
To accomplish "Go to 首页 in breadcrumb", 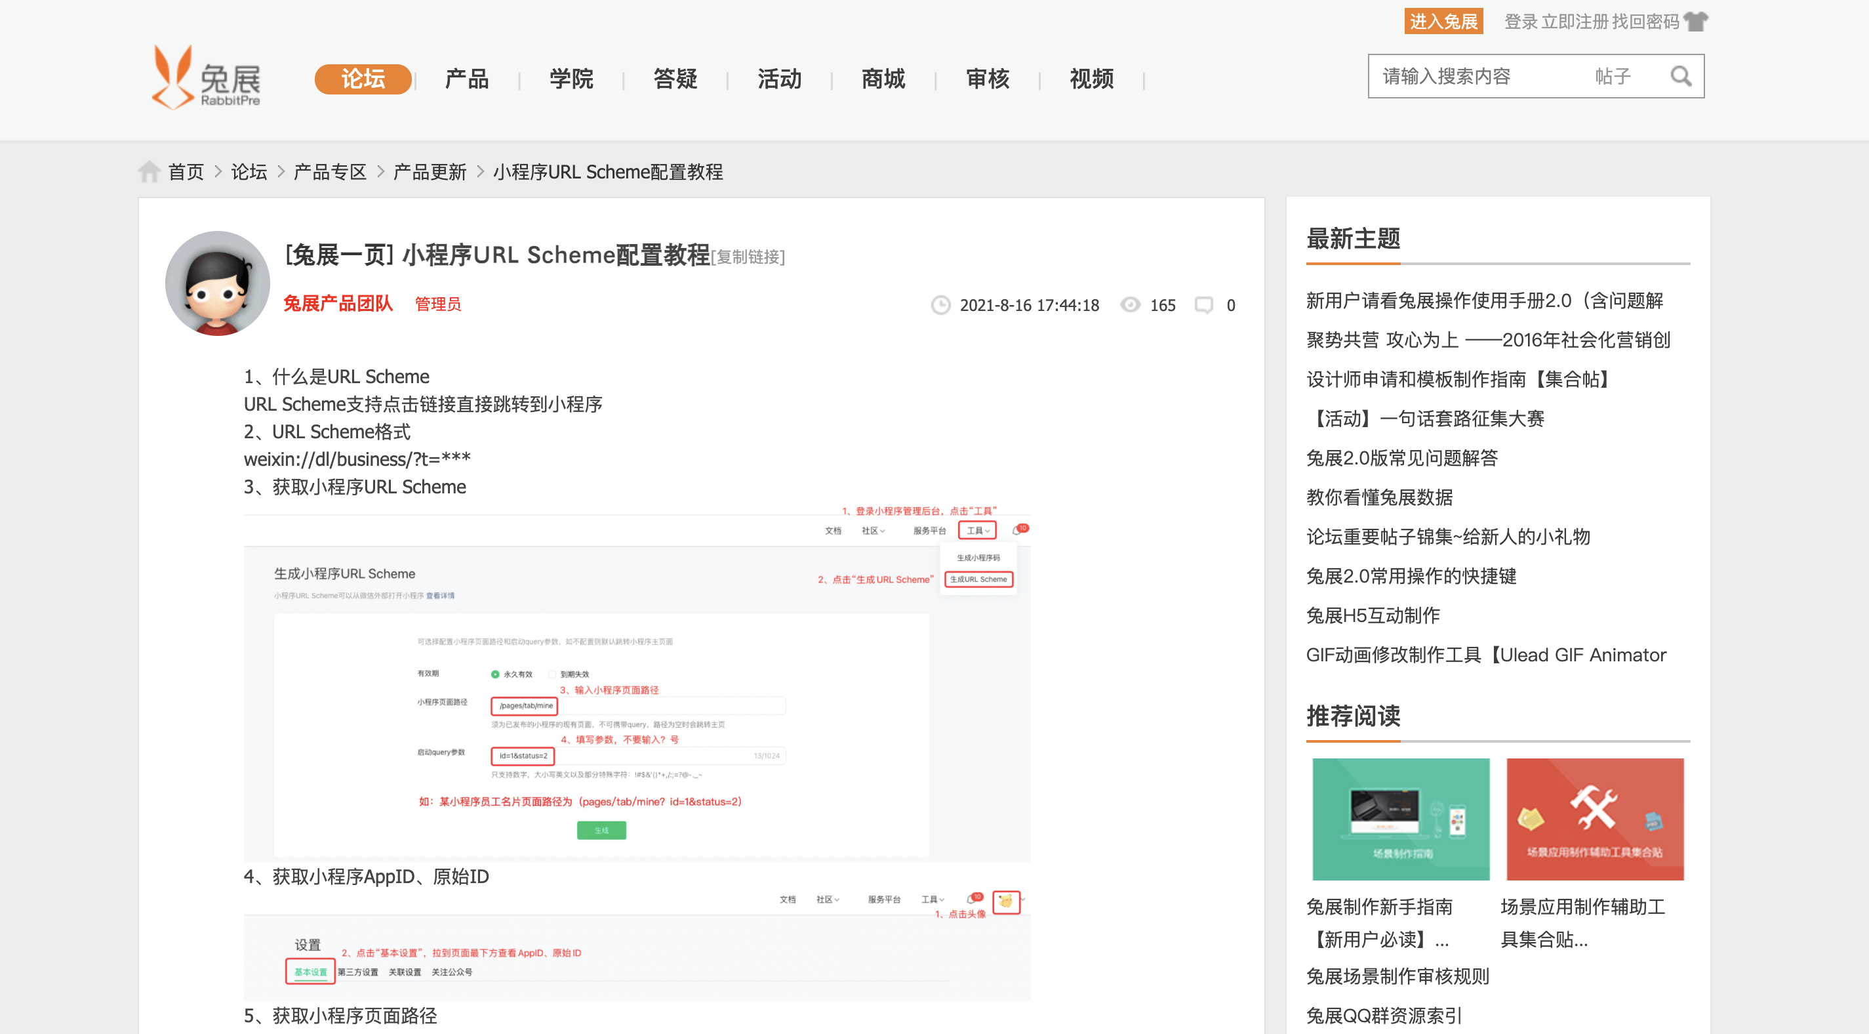I will tap(186, 171).
